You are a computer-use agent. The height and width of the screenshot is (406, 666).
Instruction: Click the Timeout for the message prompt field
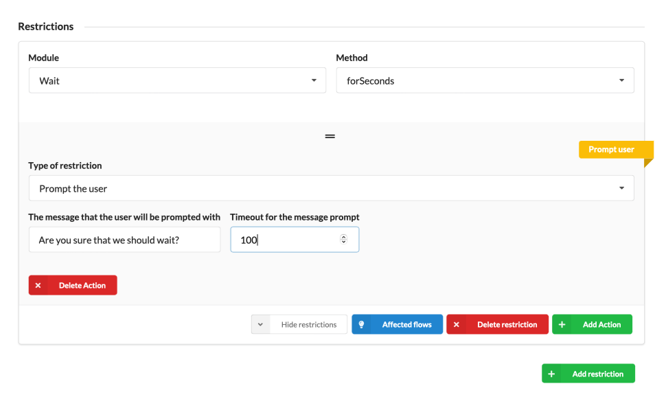(x=295, y=240)
